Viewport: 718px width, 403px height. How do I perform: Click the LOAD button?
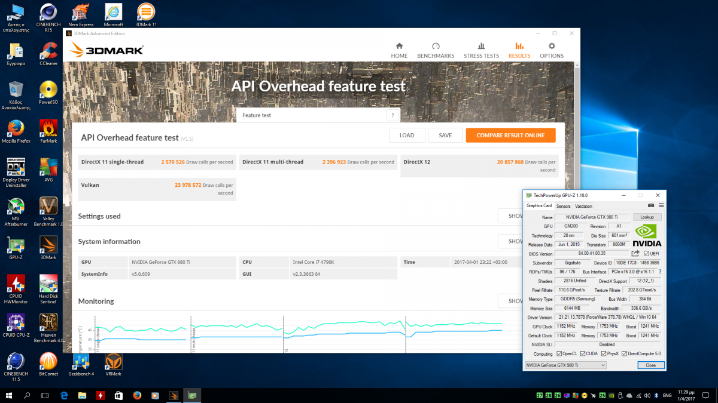click(407, 135)
